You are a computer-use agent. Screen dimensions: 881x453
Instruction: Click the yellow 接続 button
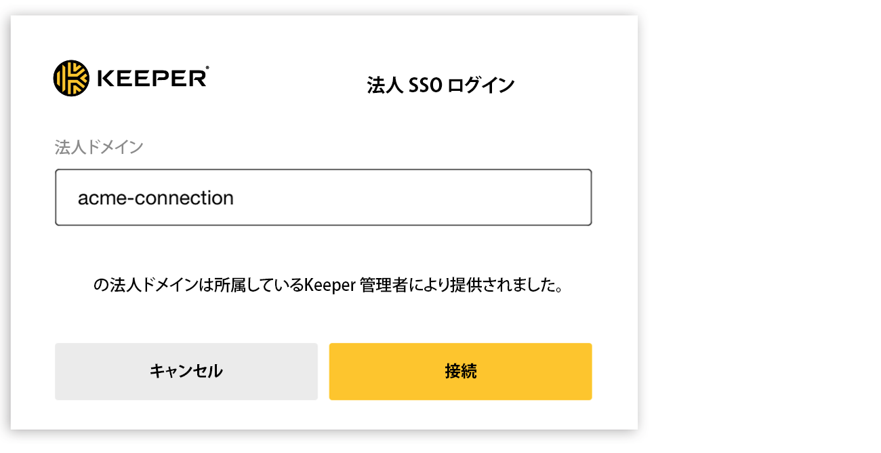point(461,372)
